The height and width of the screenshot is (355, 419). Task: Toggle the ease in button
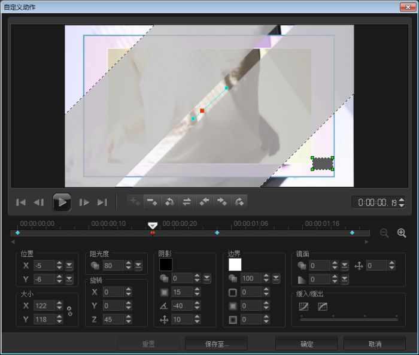[x=303, y=307]
